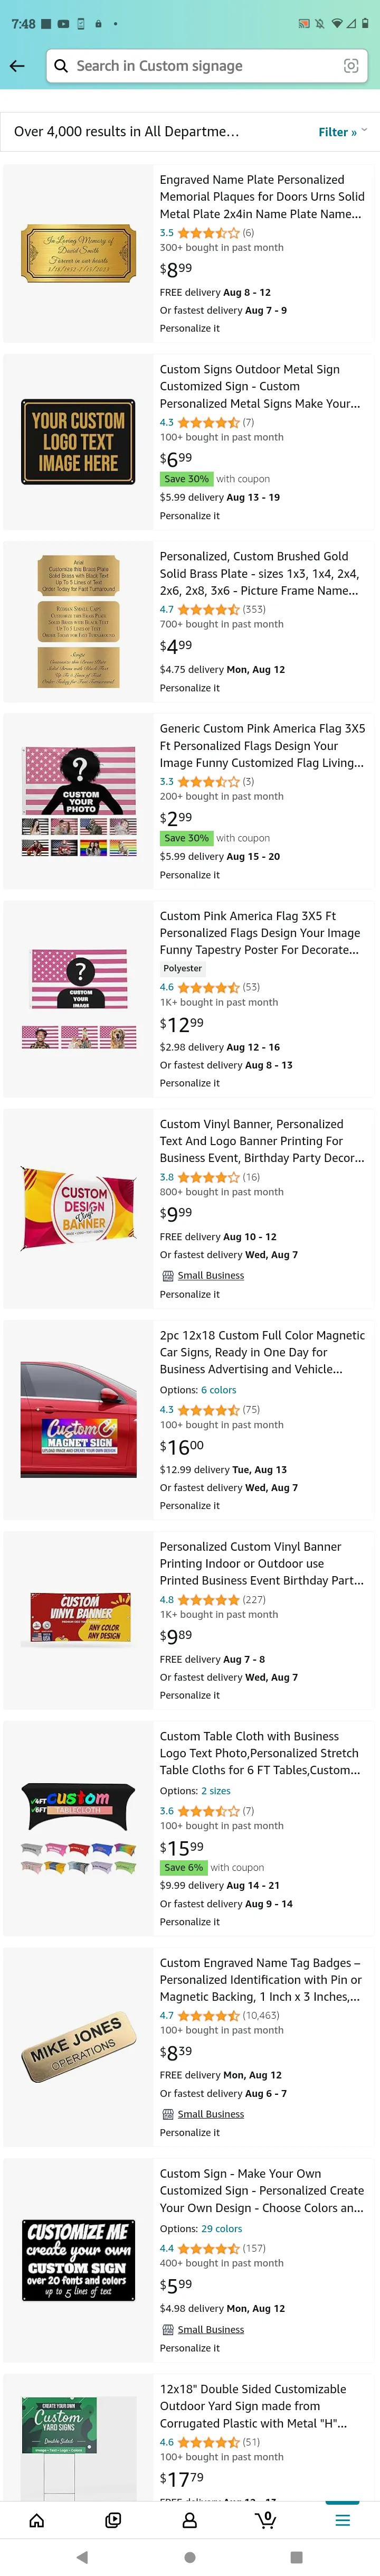Open Engraved Name Plate Memorial Plaques listing
380x2576 pixels.
click(262, 197)
